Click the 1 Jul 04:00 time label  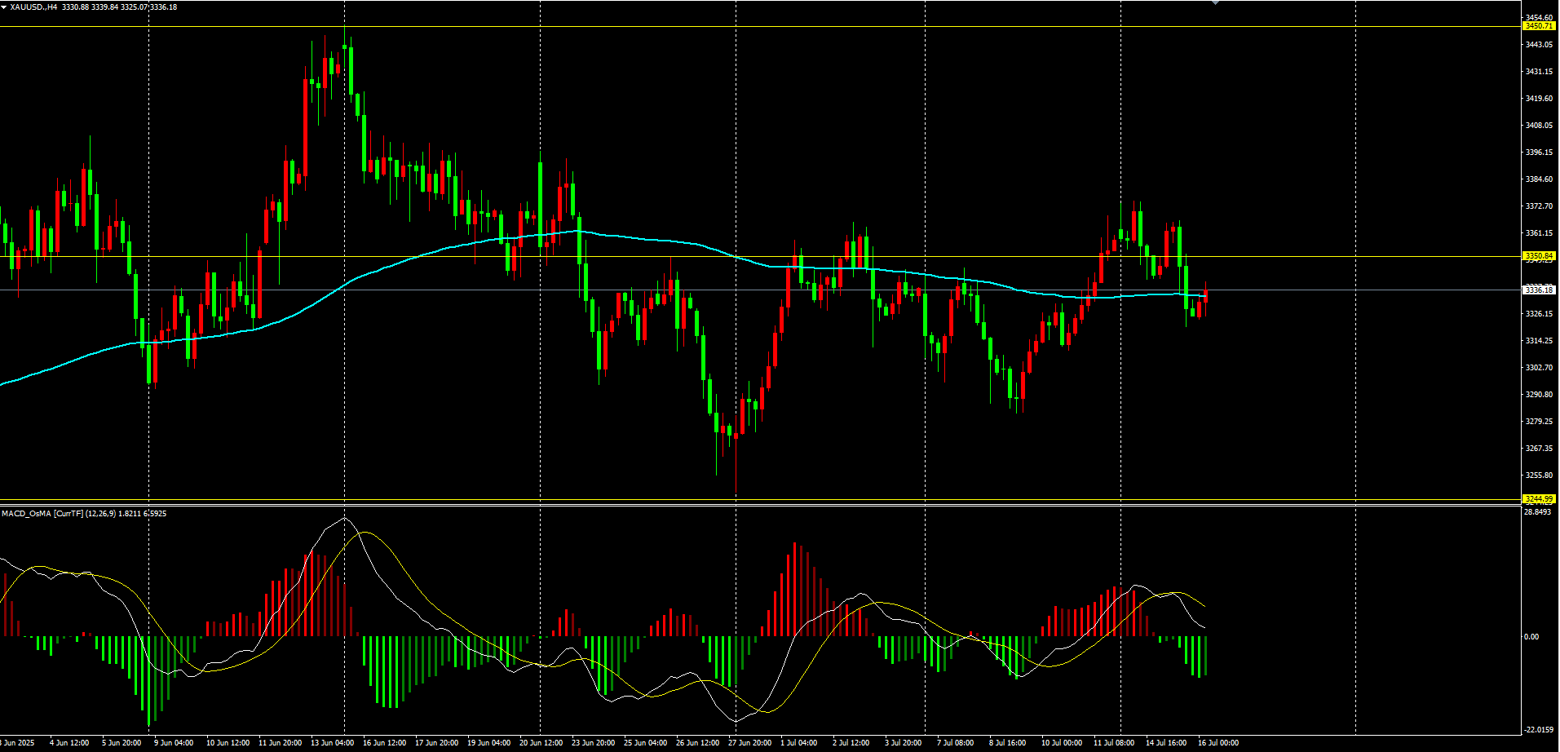click(798, 743)
